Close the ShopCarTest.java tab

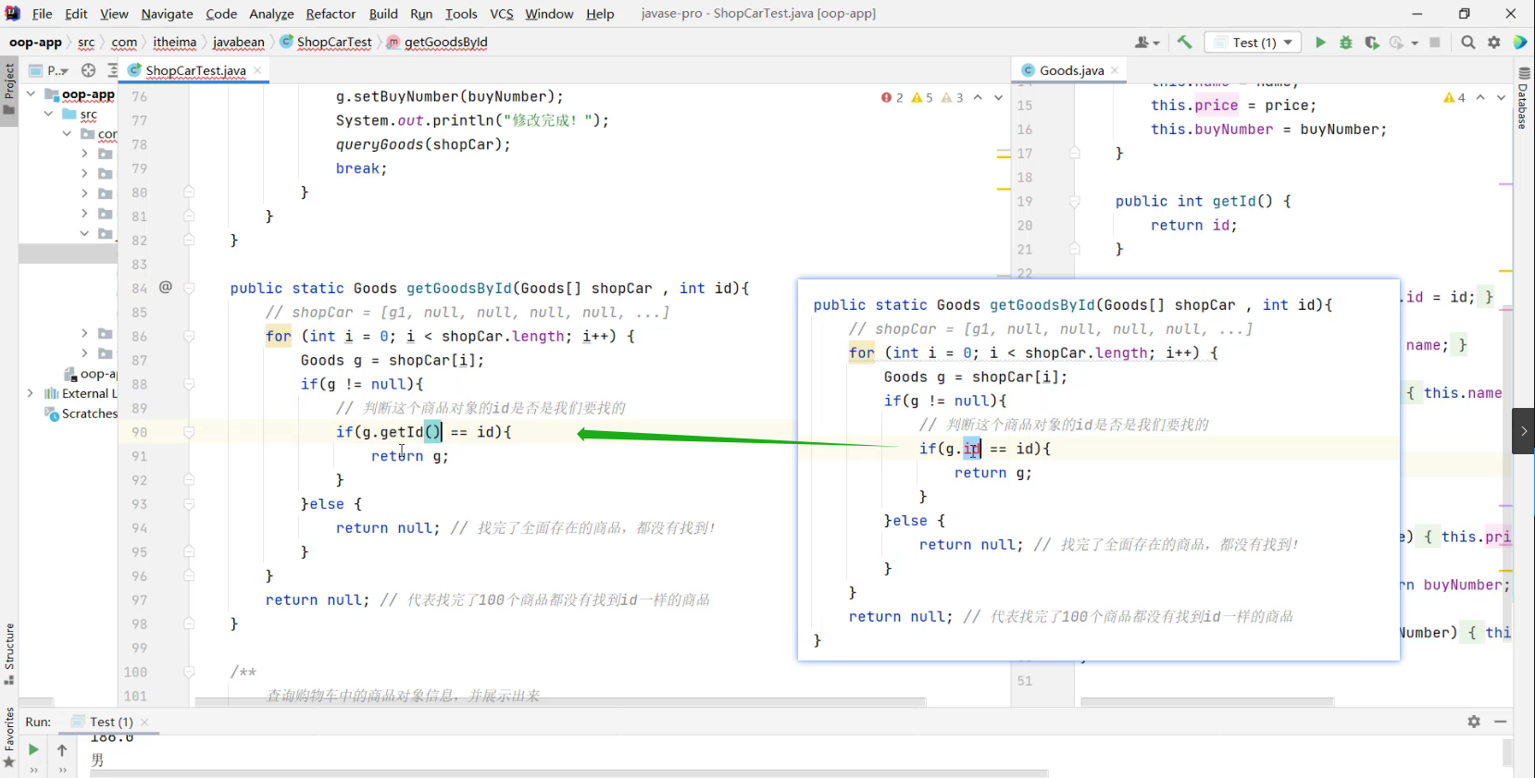[x=257, y=70]
